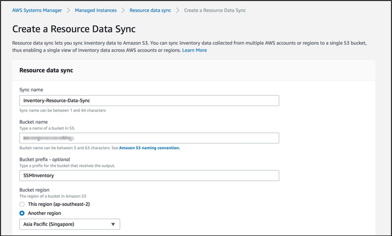Click the Bucket name input field
The height and width of the screenshot is (236, 392).
(149, 138)
